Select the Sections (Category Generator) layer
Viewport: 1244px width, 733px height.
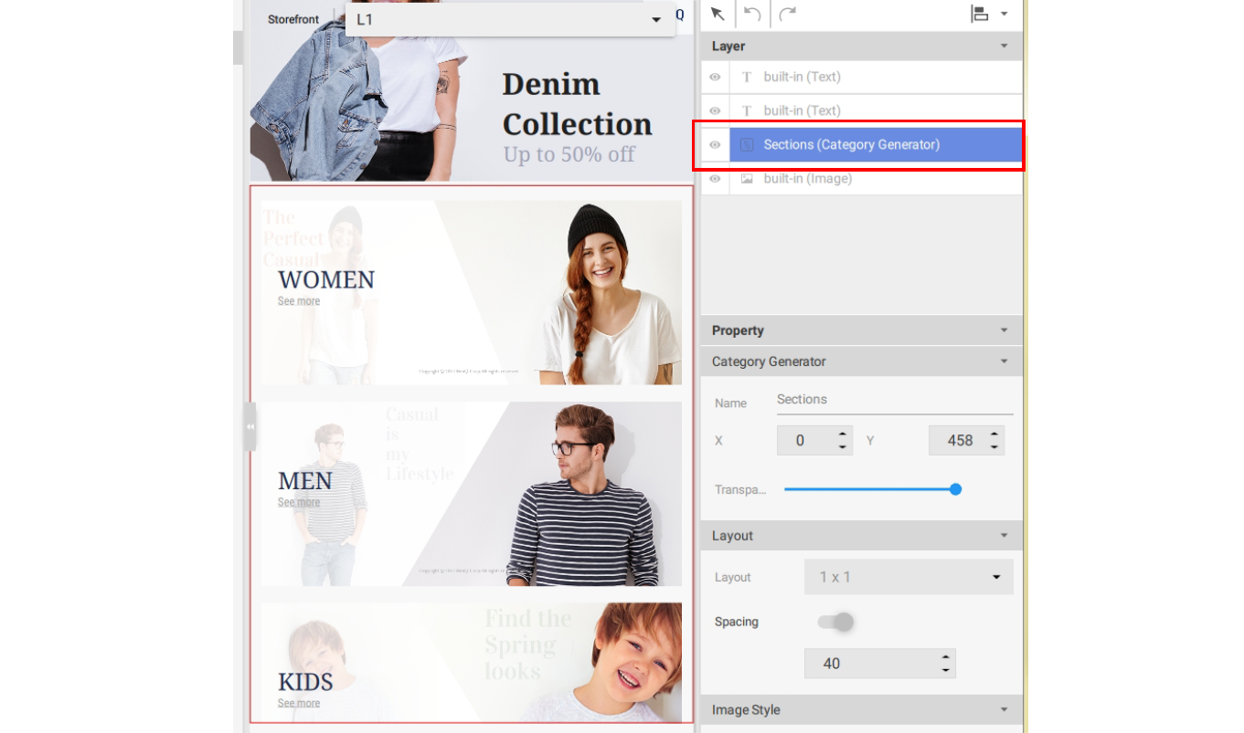[x=875, y=145]
